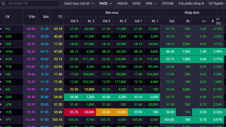Open the HOSE market tab

pyautogui.click(x=136, y=4)
